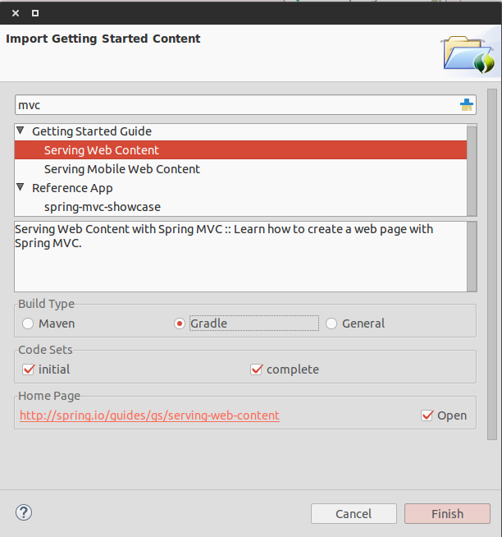Select Serving Web Content guide
The image size is (502, 537).
240,150
